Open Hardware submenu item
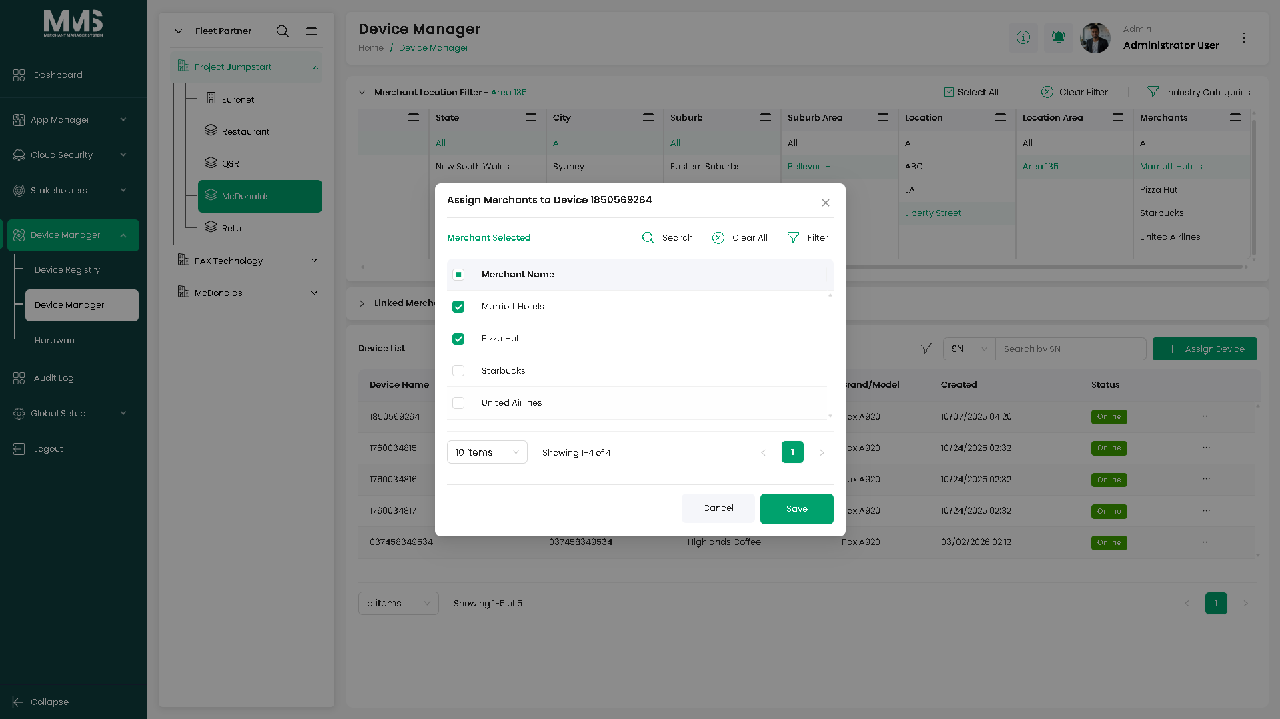Image resolution: width=1280 pixels, height=719 pixels. 56,341
